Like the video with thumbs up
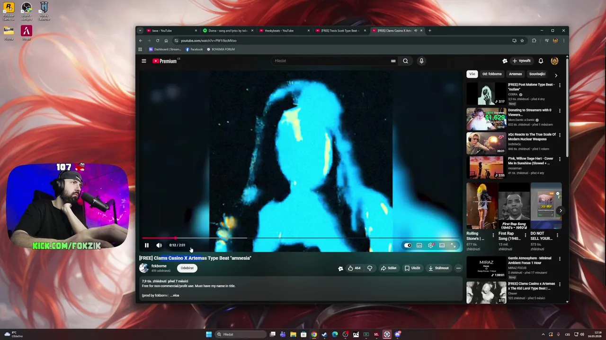 pos(354,268)
